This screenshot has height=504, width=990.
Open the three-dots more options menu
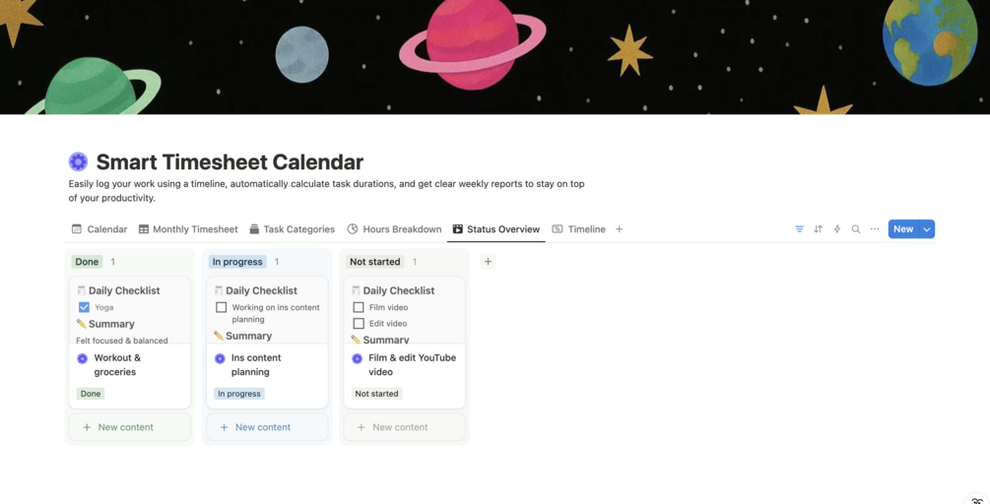tap(875, 229)
